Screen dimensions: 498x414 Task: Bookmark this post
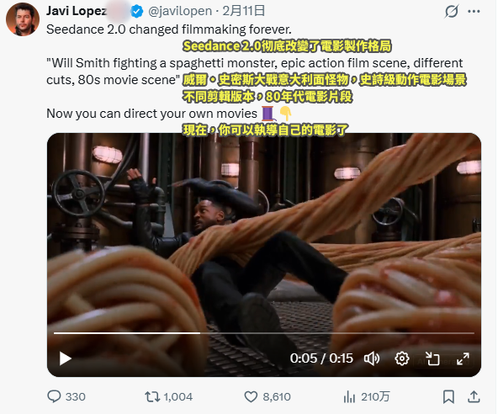448,396
